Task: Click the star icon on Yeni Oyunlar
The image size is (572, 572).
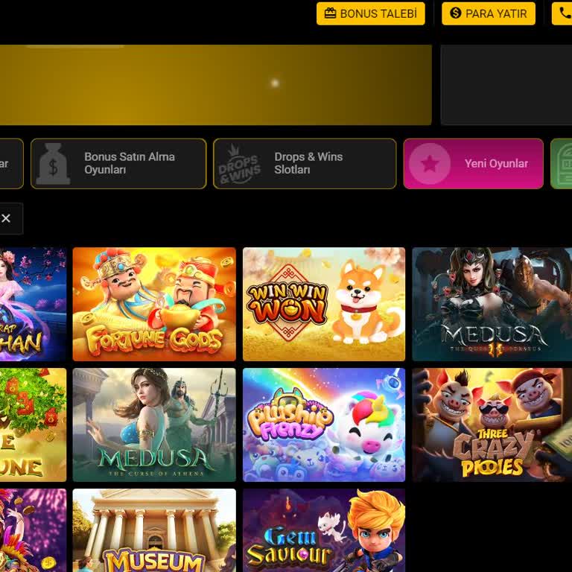Action: [430, 164]
